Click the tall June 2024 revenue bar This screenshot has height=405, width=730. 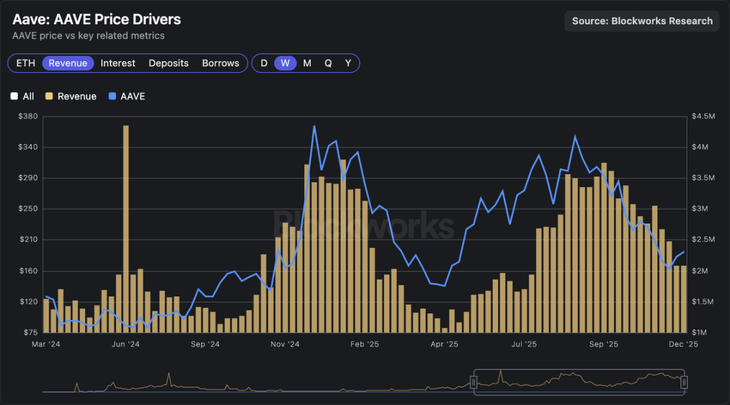tap(126, 230)
